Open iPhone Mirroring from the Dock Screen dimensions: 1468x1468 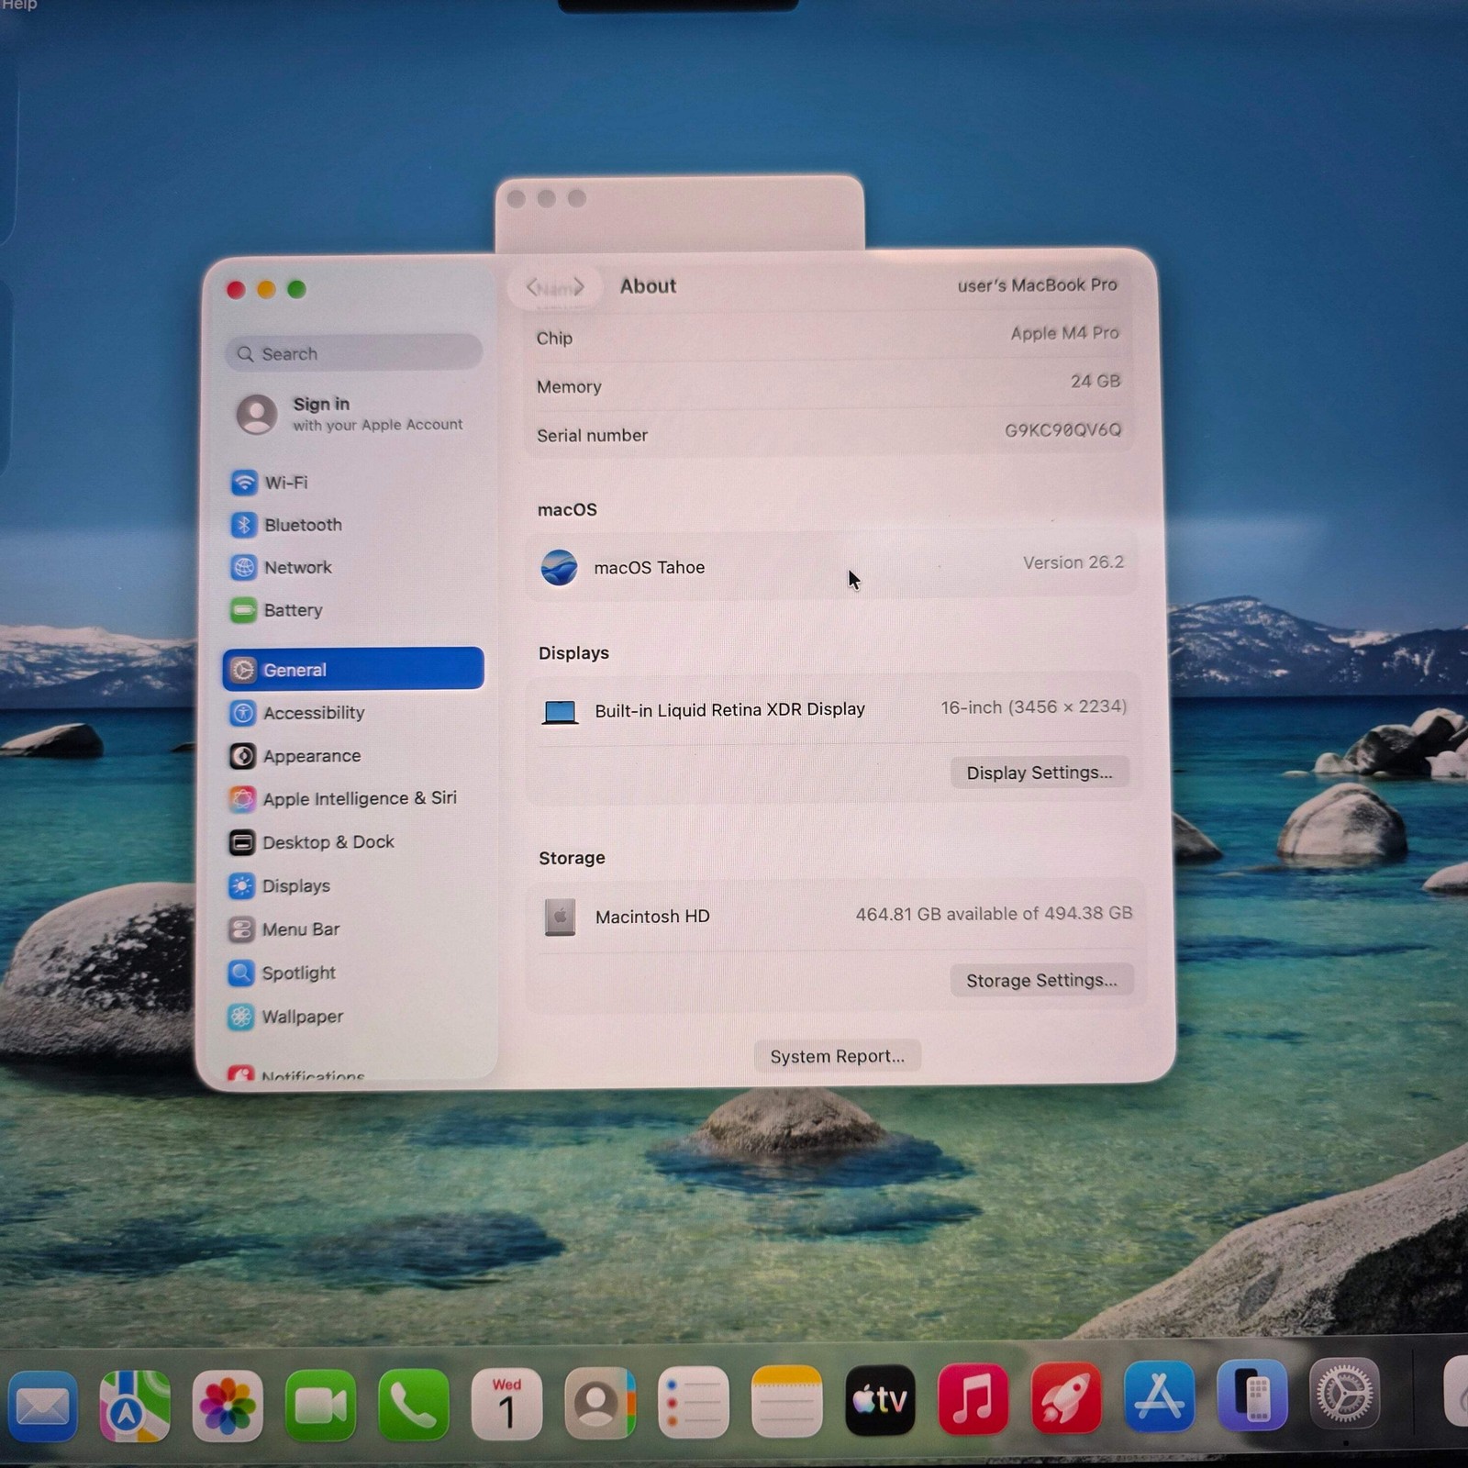[1252, 1396]
